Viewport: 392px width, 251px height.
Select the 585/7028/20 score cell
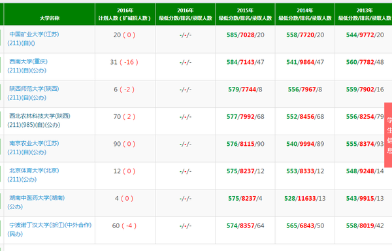coord(245,35)
